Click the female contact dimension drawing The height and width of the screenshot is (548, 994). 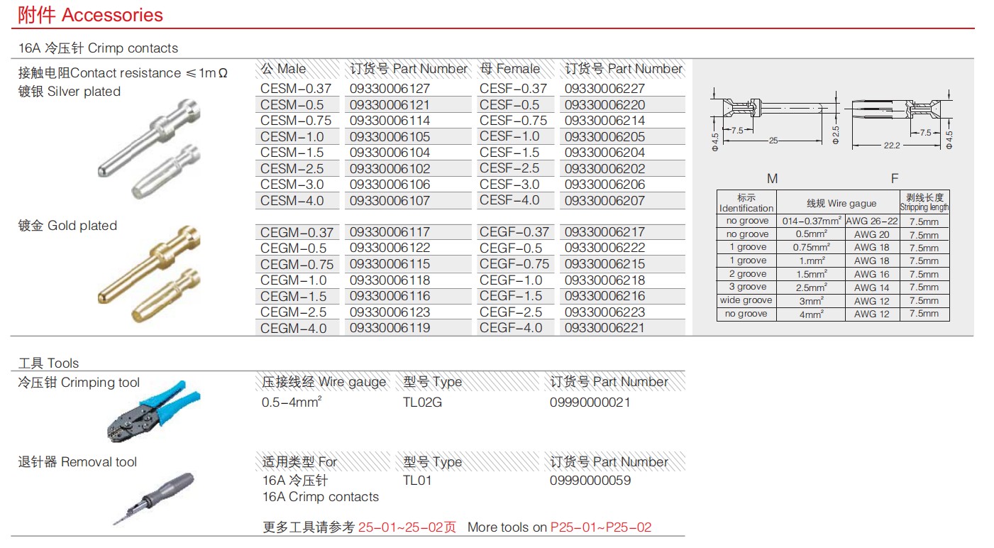902,121
